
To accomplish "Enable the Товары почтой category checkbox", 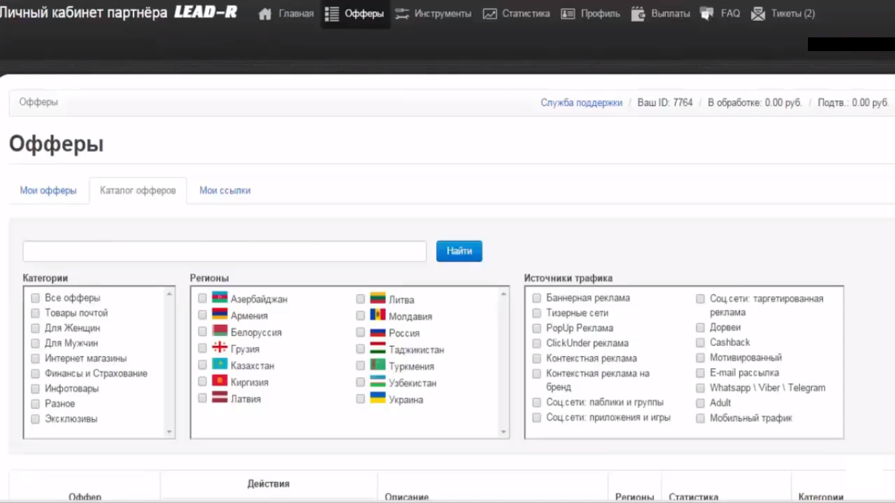I will pos(35,313).
